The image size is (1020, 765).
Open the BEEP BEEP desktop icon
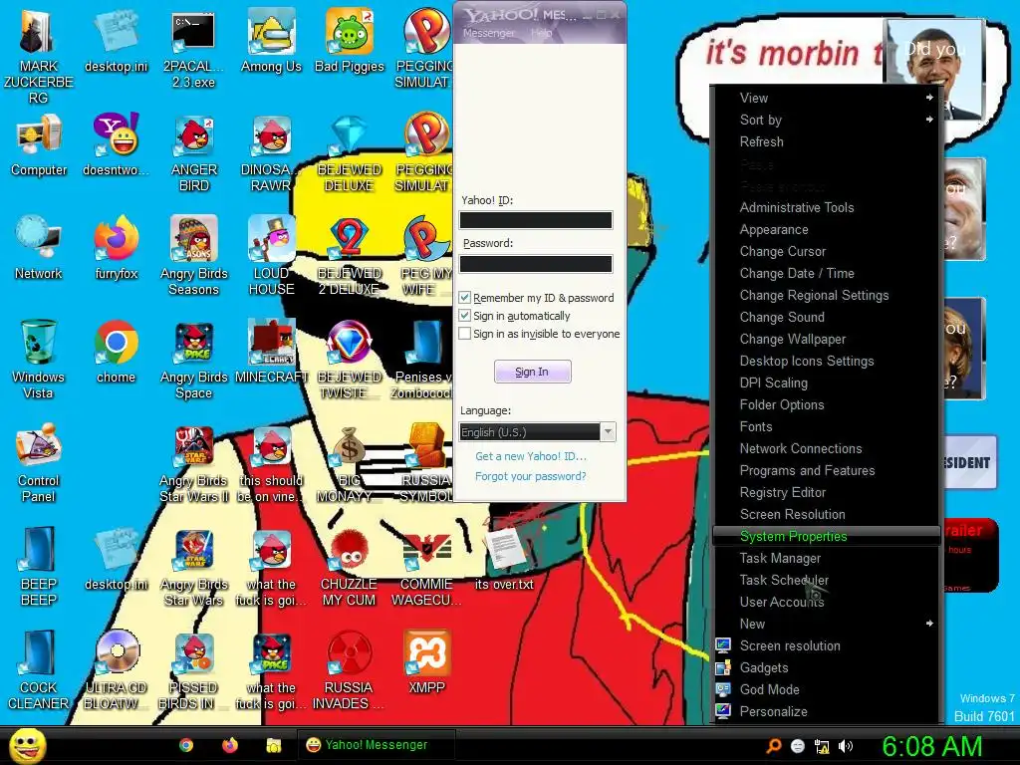click(x=39, y=566)
